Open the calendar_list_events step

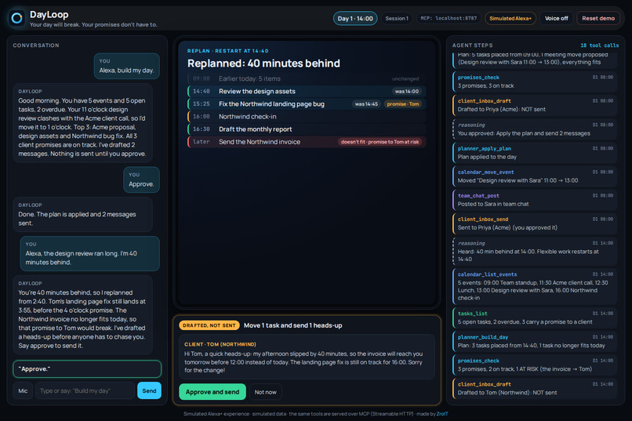[535, 286]
